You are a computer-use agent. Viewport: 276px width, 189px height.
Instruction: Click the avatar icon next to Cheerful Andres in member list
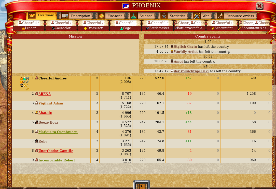[x=37, y=78]
